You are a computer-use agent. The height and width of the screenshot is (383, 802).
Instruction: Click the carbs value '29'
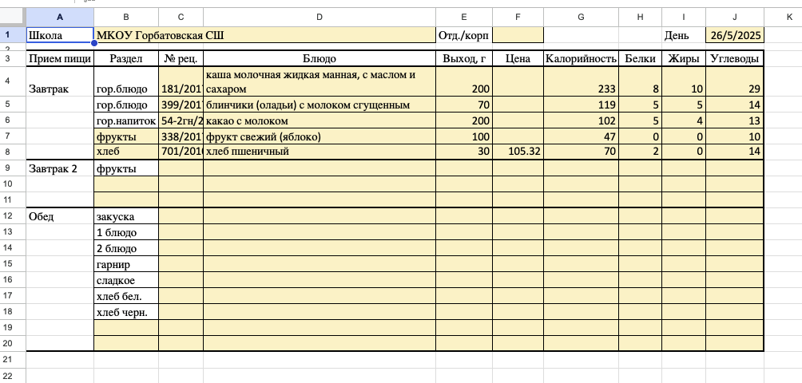tap(734, 81)
